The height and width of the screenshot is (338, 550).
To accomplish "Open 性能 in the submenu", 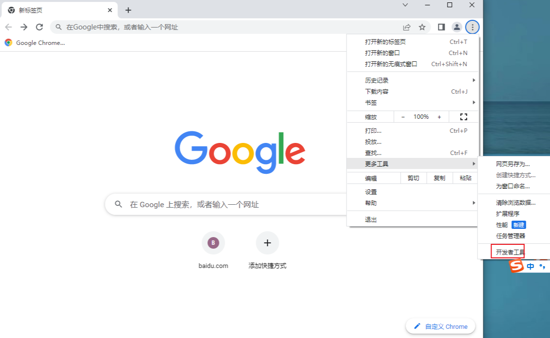I will (514, 225).
